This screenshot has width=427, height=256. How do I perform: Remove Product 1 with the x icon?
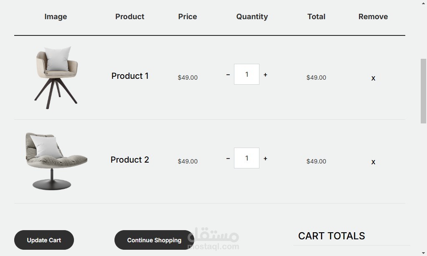pos(373,78)
